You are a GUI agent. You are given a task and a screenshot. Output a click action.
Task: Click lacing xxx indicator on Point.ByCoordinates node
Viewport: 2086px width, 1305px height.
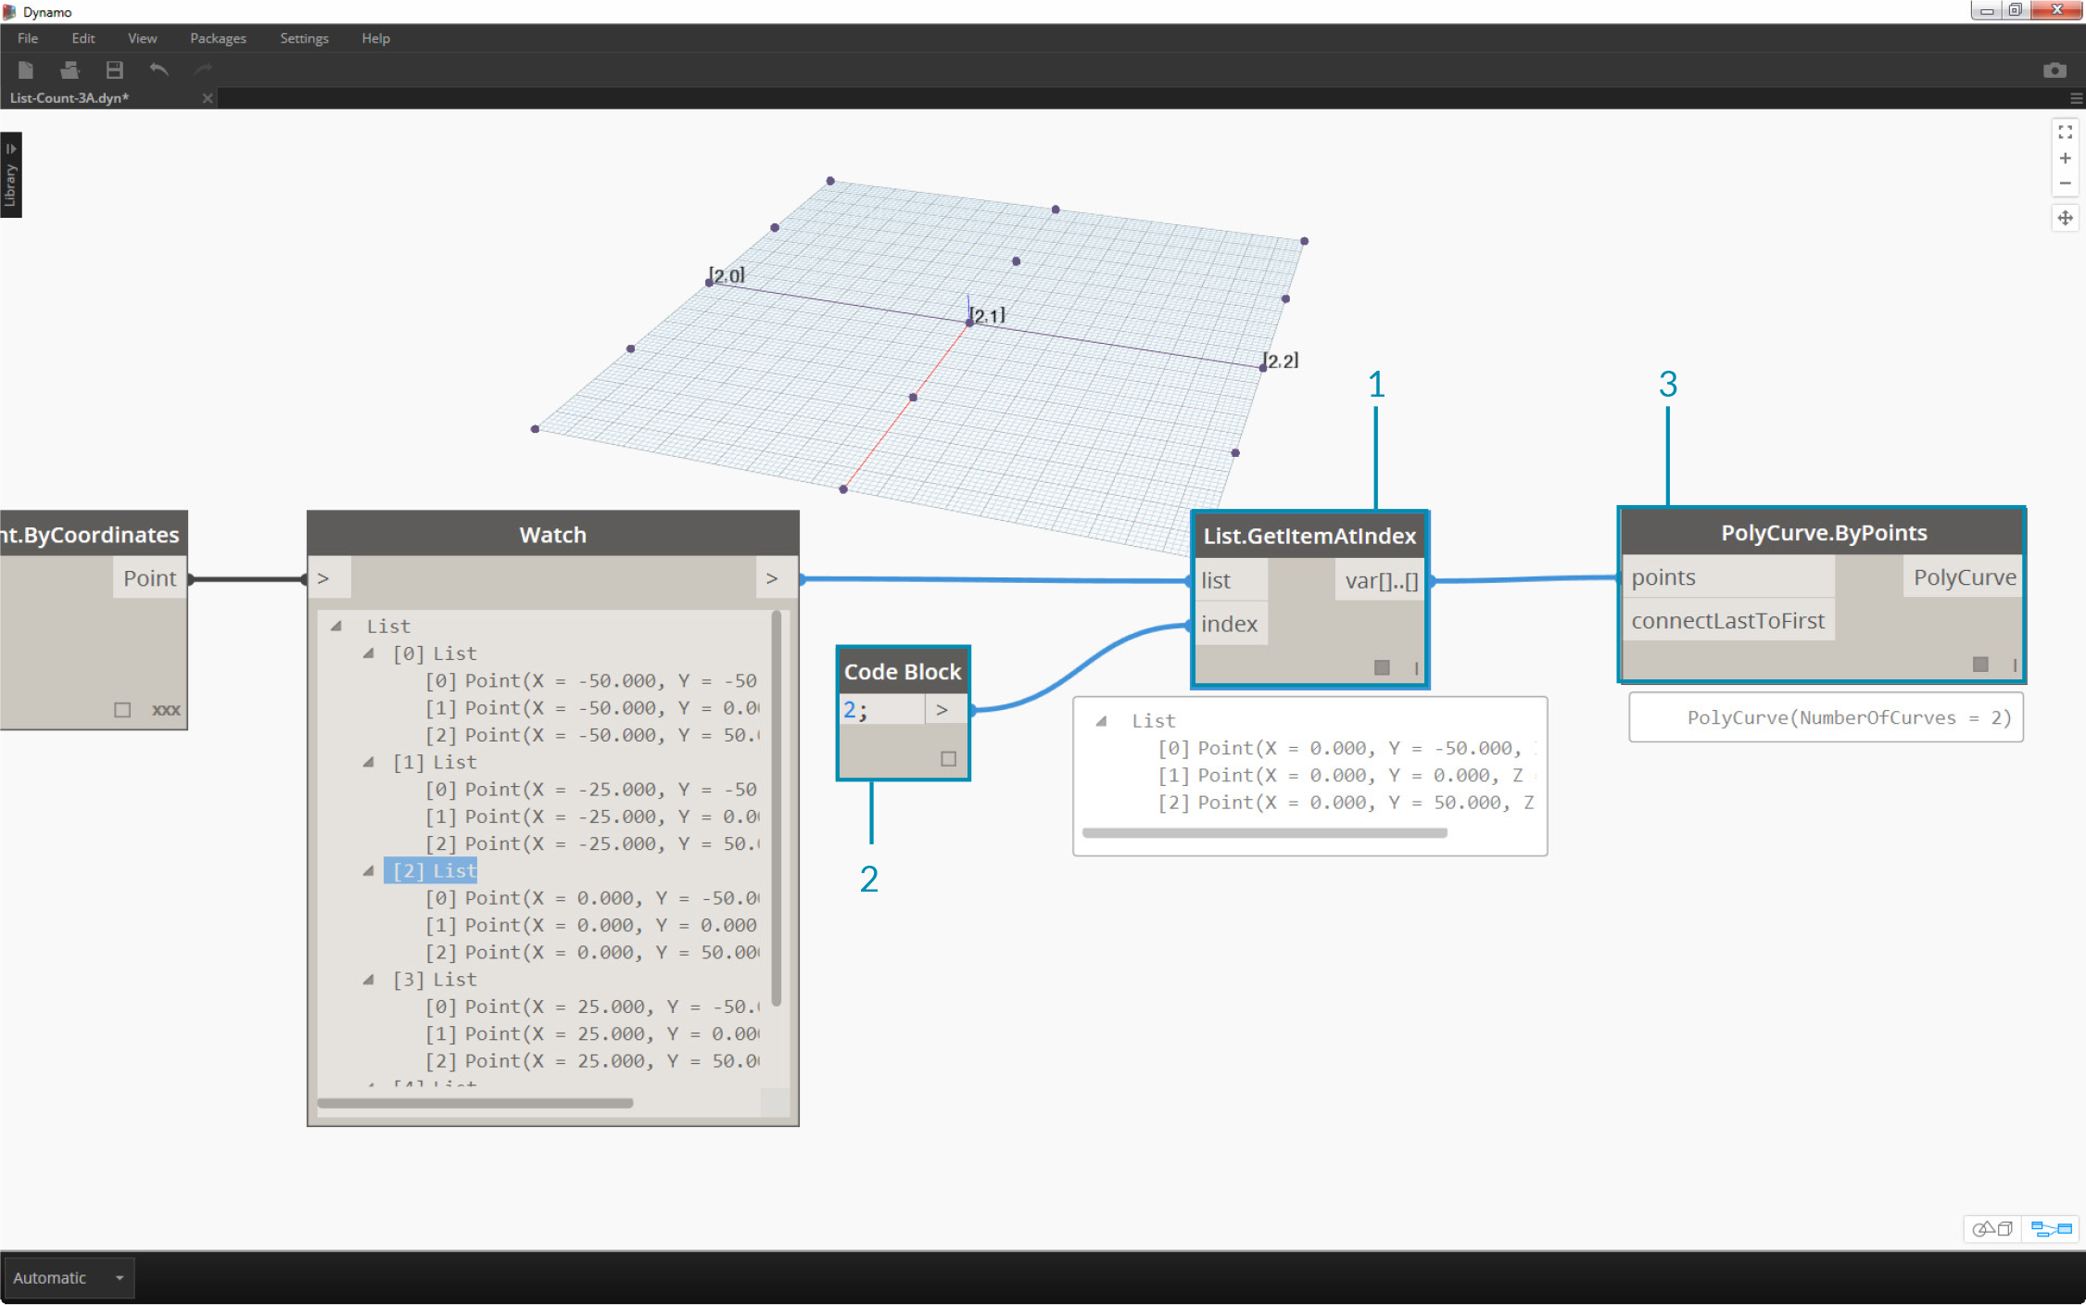pyautogui.click(x=166, y=710)
